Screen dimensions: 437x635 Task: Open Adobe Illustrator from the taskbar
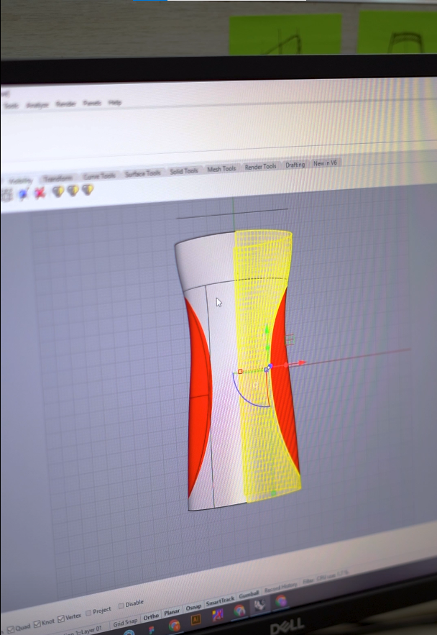click(195, 619)
